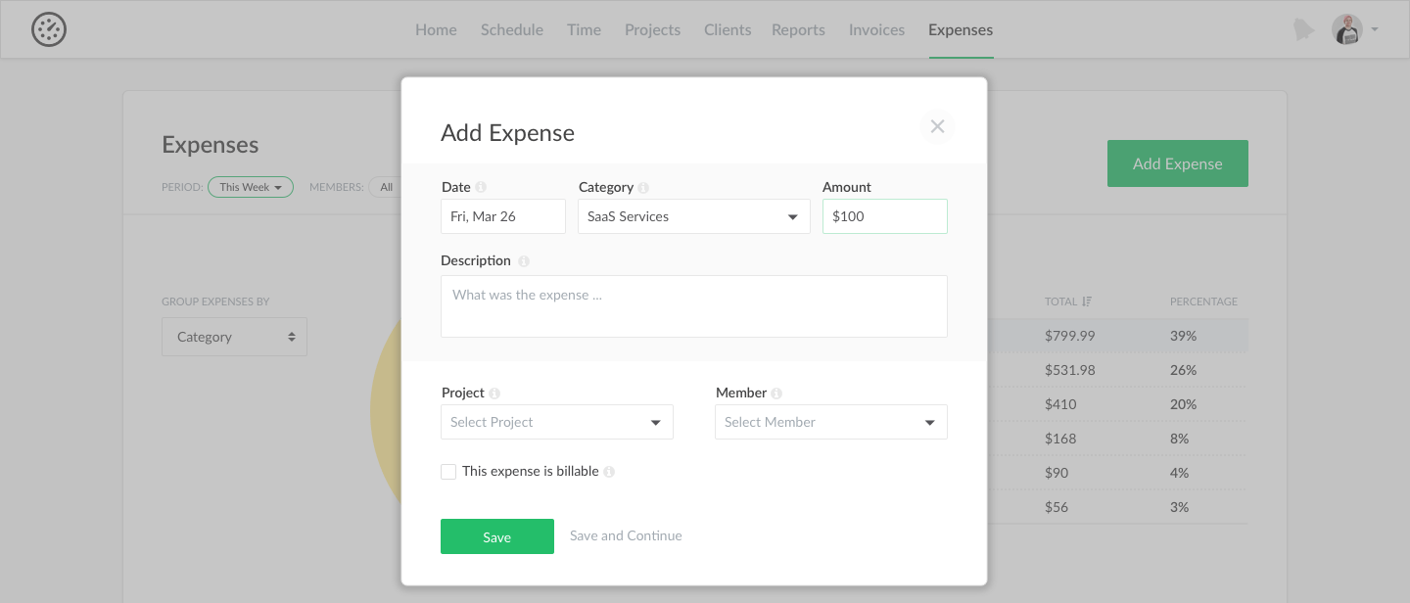Open notifications bell icon
1410x603 pixels.
pos(1302,29)
